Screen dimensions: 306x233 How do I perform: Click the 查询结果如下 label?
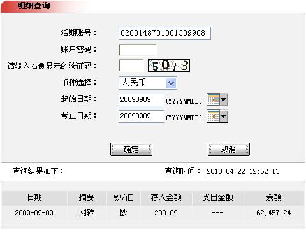tap(38, 171)
